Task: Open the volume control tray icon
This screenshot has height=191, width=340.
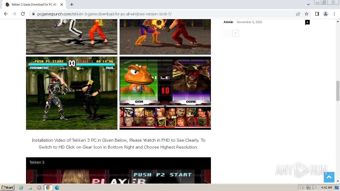Action: (x=302, y=188)
